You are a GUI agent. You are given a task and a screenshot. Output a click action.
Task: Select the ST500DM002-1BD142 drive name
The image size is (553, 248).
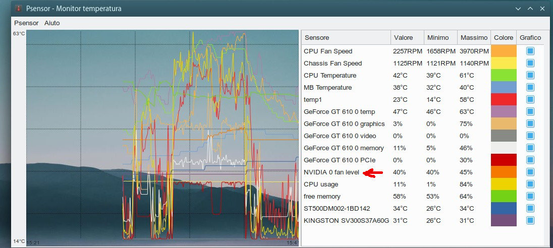pyautogui.click(x=337, y=209)
